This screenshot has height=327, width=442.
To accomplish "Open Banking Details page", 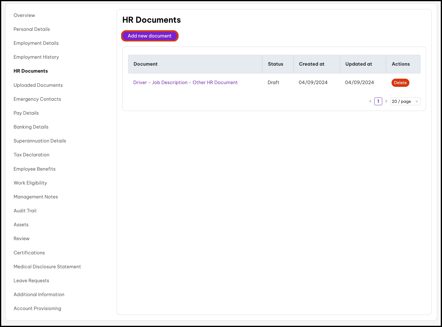I will [x=31, y=127].
